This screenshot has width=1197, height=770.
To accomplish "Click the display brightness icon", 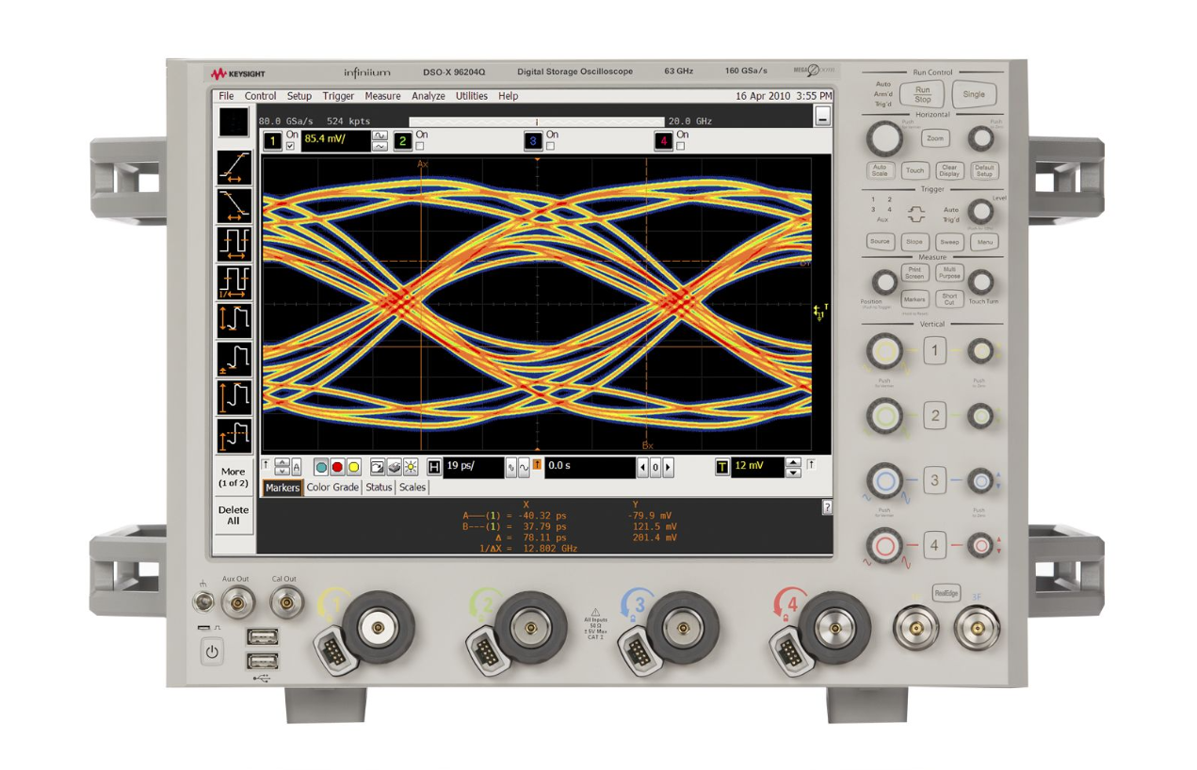I will pyautogui.click(x=411, y=468).
